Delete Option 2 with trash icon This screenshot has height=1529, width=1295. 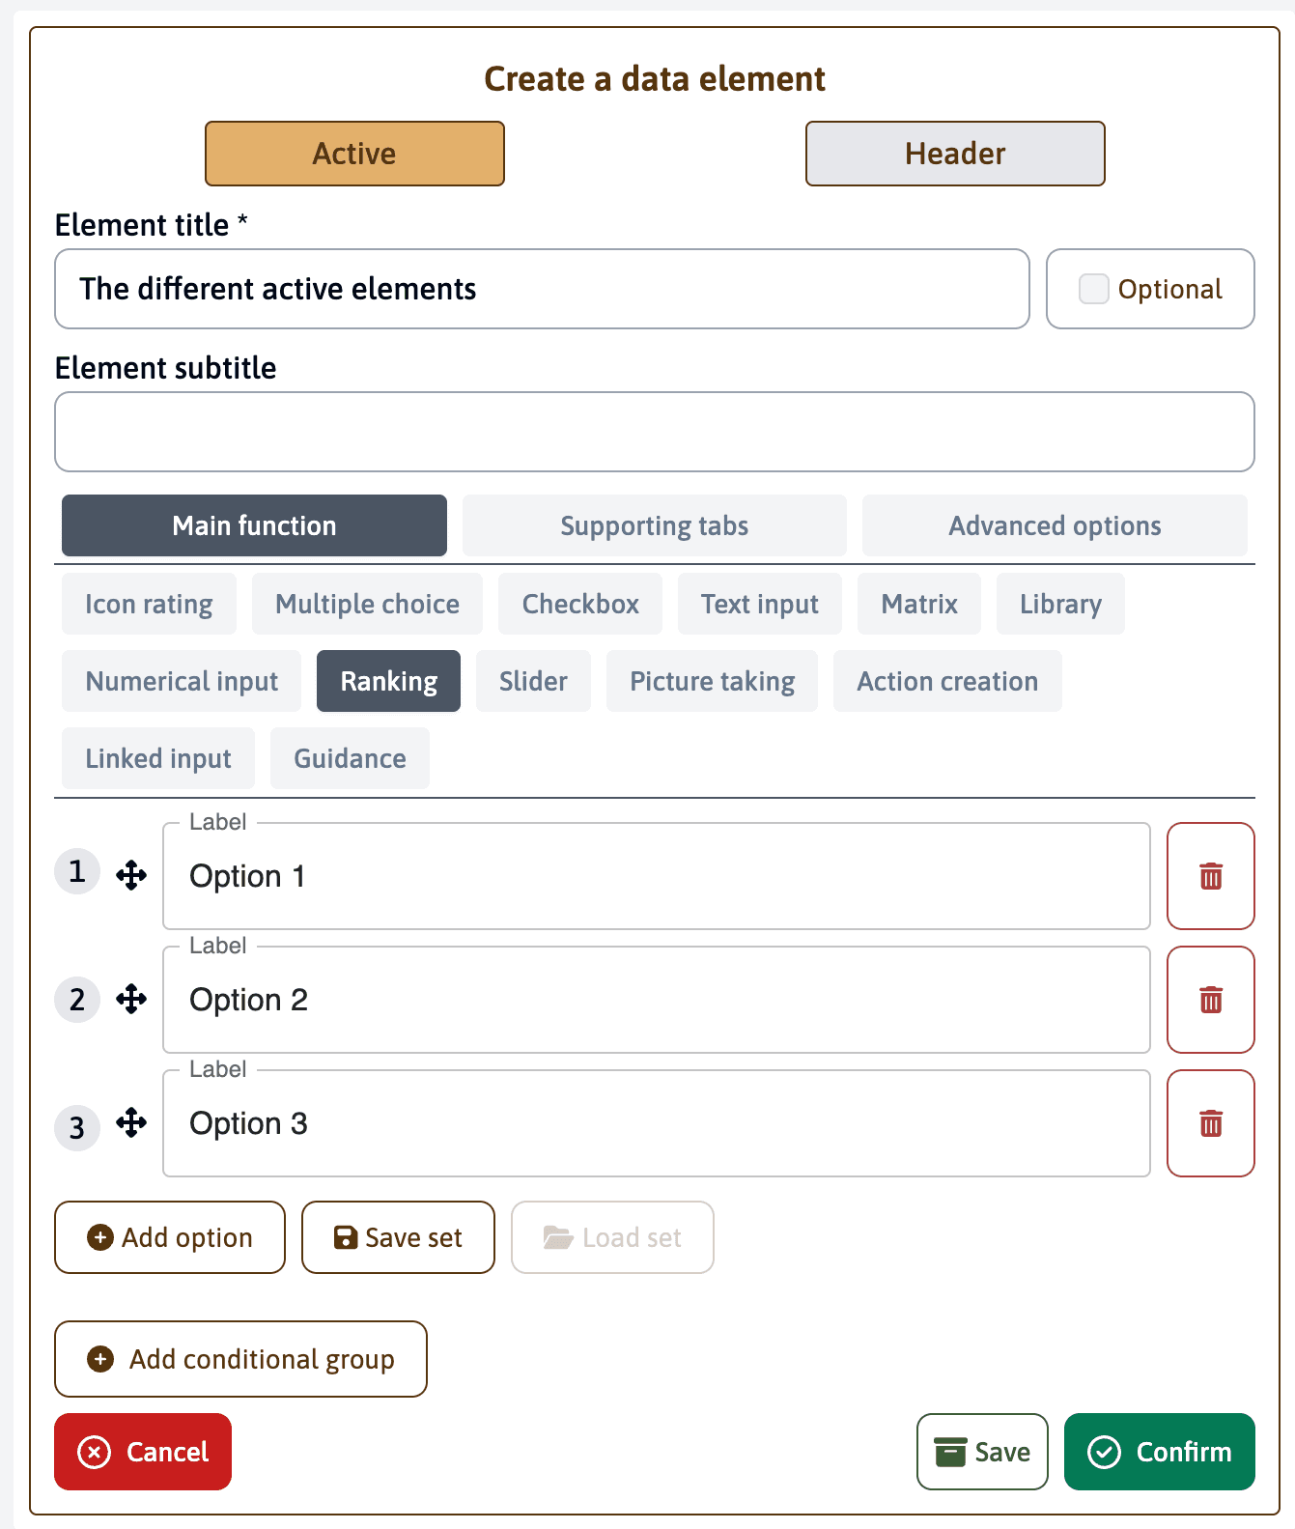click(1210, 1000)
